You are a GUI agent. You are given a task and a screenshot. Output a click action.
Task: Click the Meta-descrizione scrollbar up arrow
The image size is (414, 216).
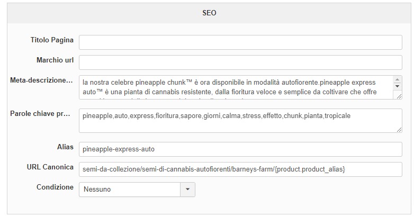[398, 79]
